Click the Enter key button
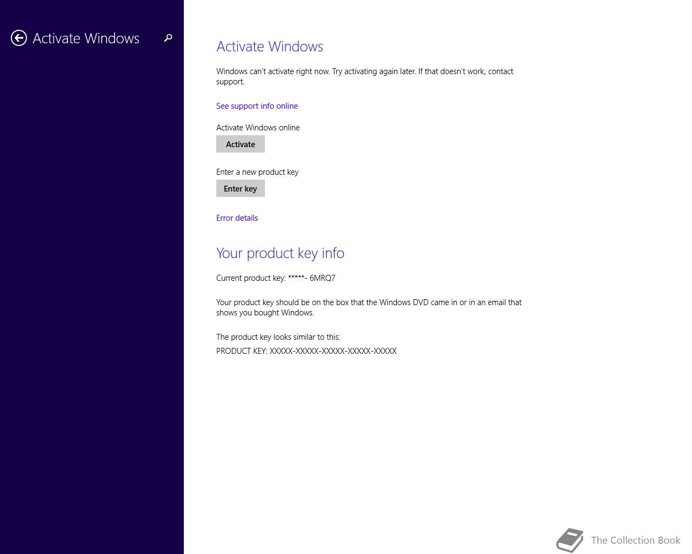The image size is (692, 554). [241, 189]
